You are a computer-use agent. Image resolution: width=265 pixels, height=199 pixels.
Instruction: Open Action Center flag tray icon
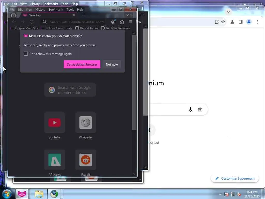click(226, 194)
